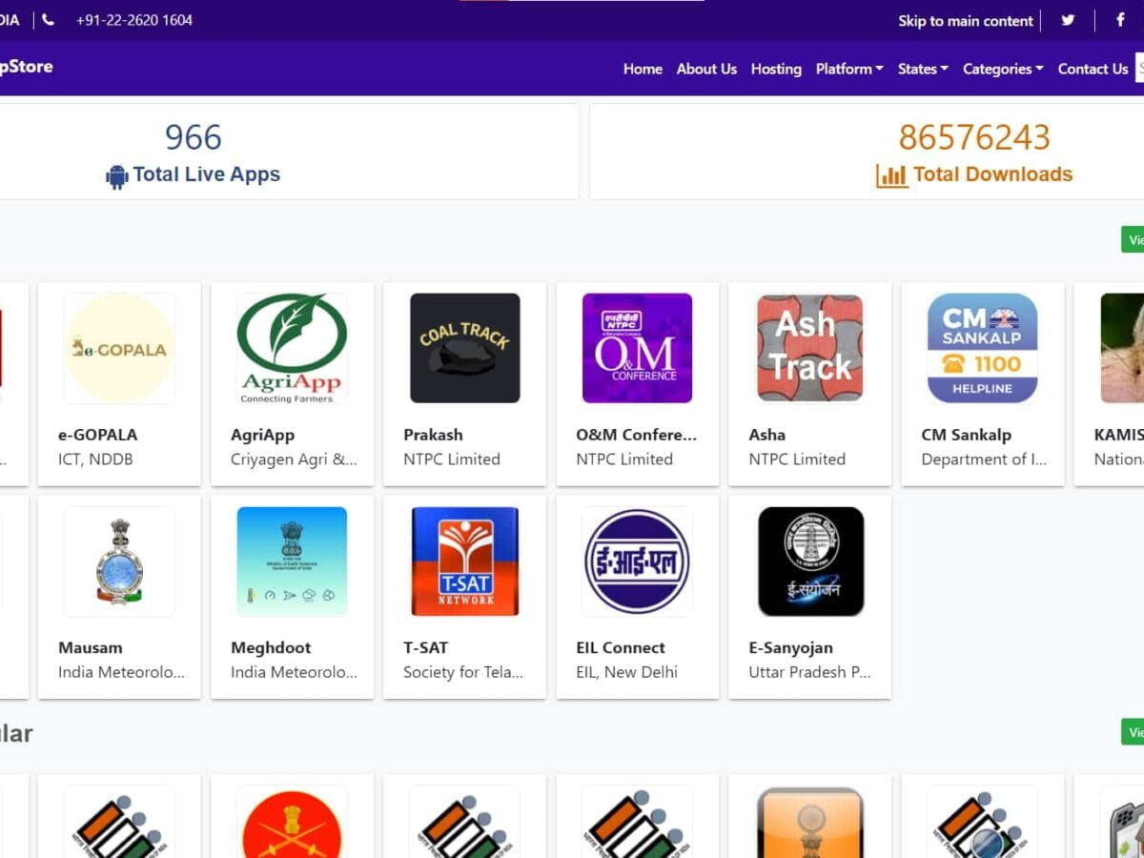Screen dimensions: 1144x858
Task: Open the AgriApp leaf logo icon
Action: coord(292,348)
